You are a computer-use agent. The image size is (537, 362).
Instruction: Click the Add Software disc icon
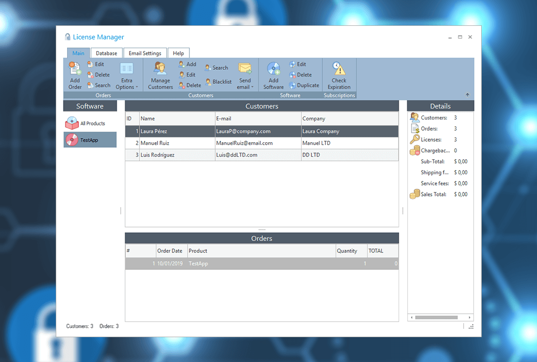coord(273,69)
